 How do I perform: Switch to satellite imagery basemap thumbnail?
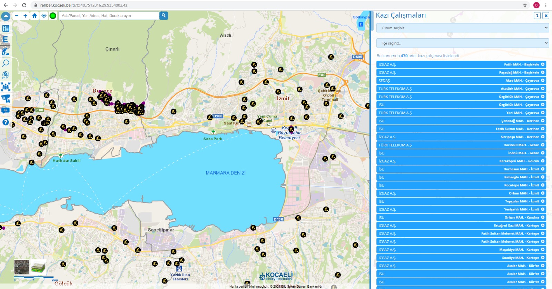coord(21,267)
